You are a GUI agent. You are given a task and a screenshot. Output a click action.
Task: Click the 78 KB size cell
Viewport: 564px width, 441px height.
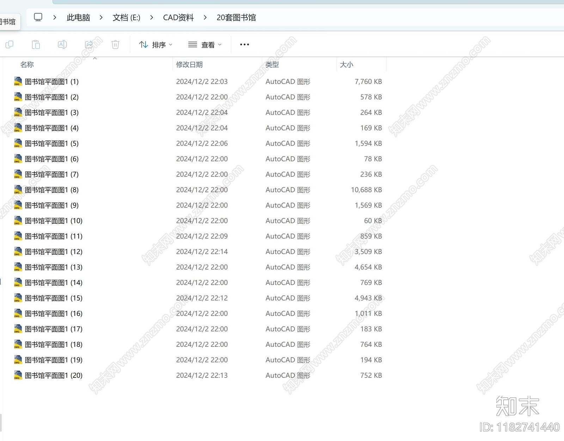pos(373,159)
